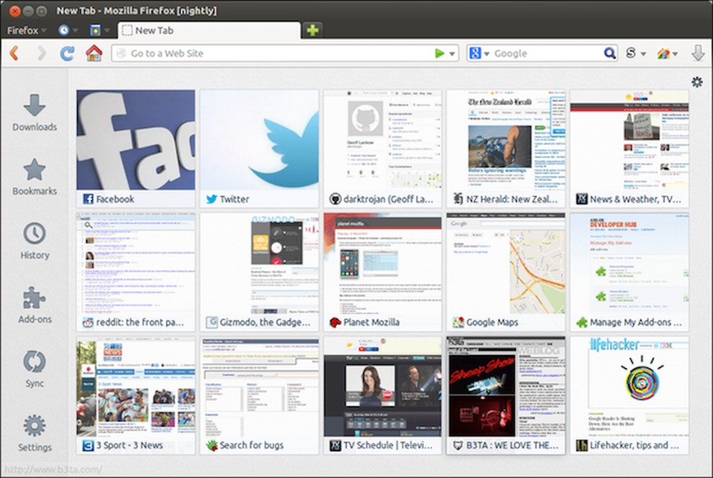Navigate back with the orange back arrow
The width and height of the screenshot is (713, 478).
[x=14, y=53]
